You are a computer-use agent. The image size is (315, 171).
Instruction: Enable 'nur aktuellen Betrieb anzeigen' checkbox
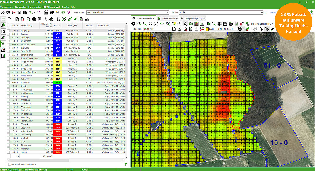click(x=9, y=164)
